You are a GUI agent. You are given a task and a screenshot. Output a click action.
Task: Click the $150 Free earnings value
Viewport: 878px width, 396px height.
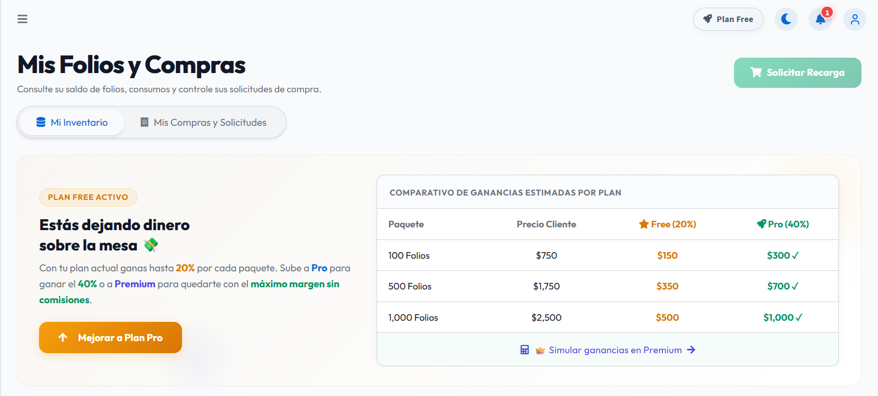pyautogui.click(x=667, y=255)
